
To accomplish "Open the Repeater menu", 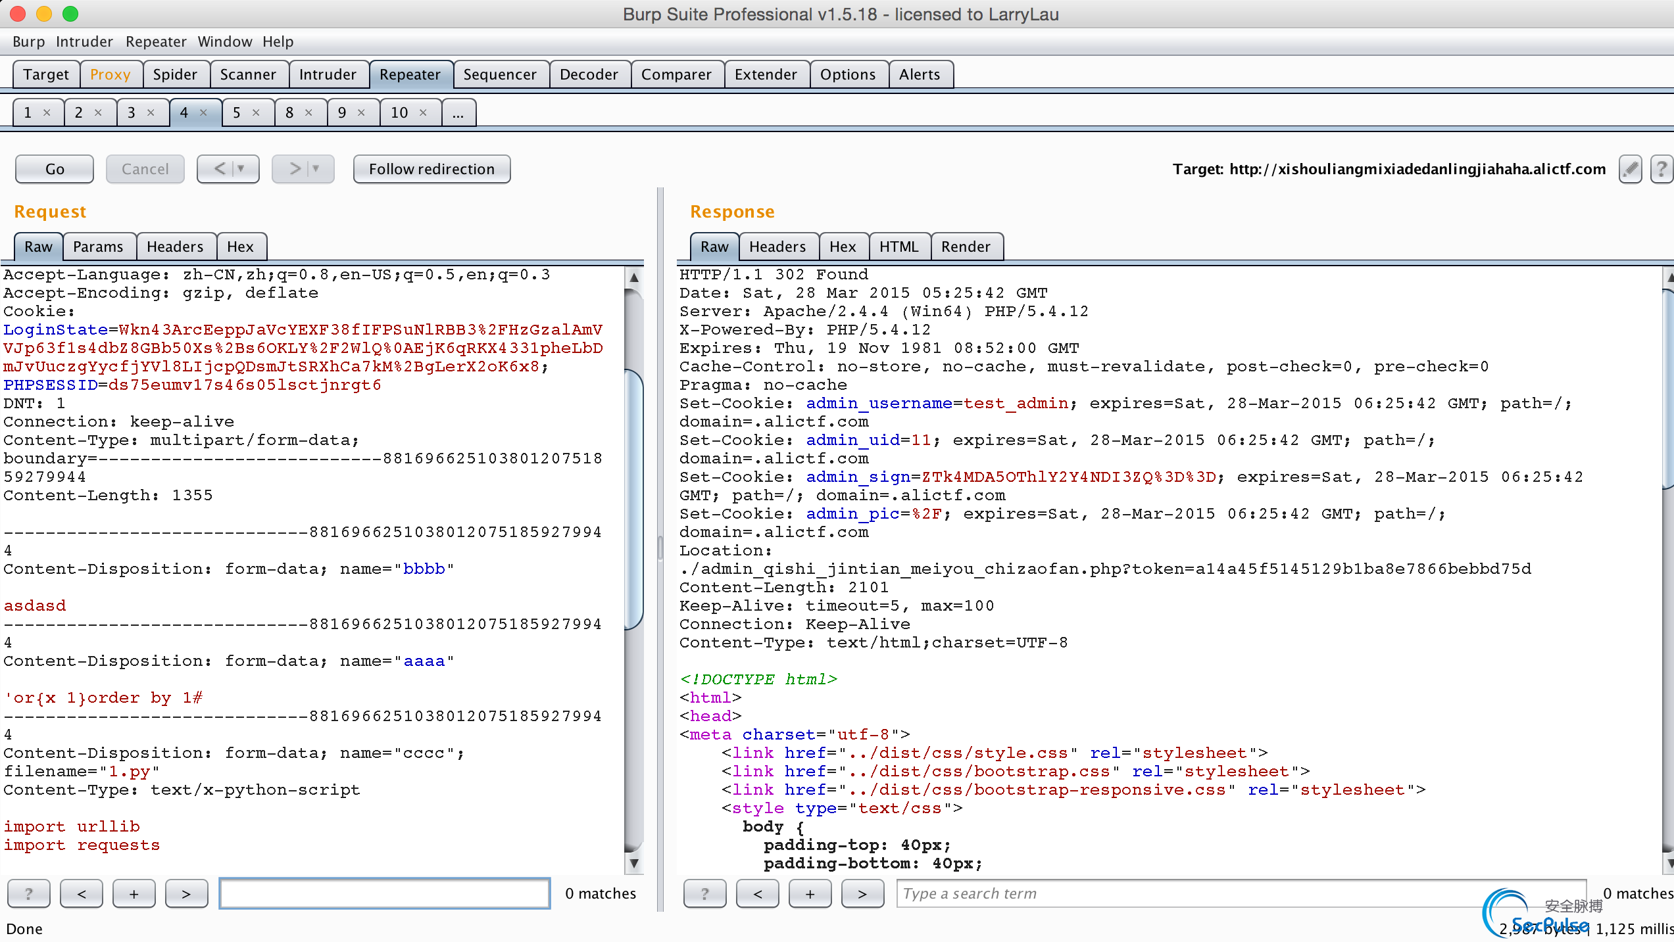I will (156, 41).
